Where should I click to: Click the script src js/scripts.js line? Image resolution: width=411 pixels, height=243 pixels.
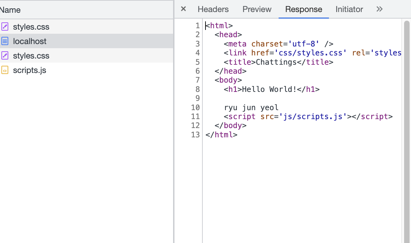[x=308, y=116]
